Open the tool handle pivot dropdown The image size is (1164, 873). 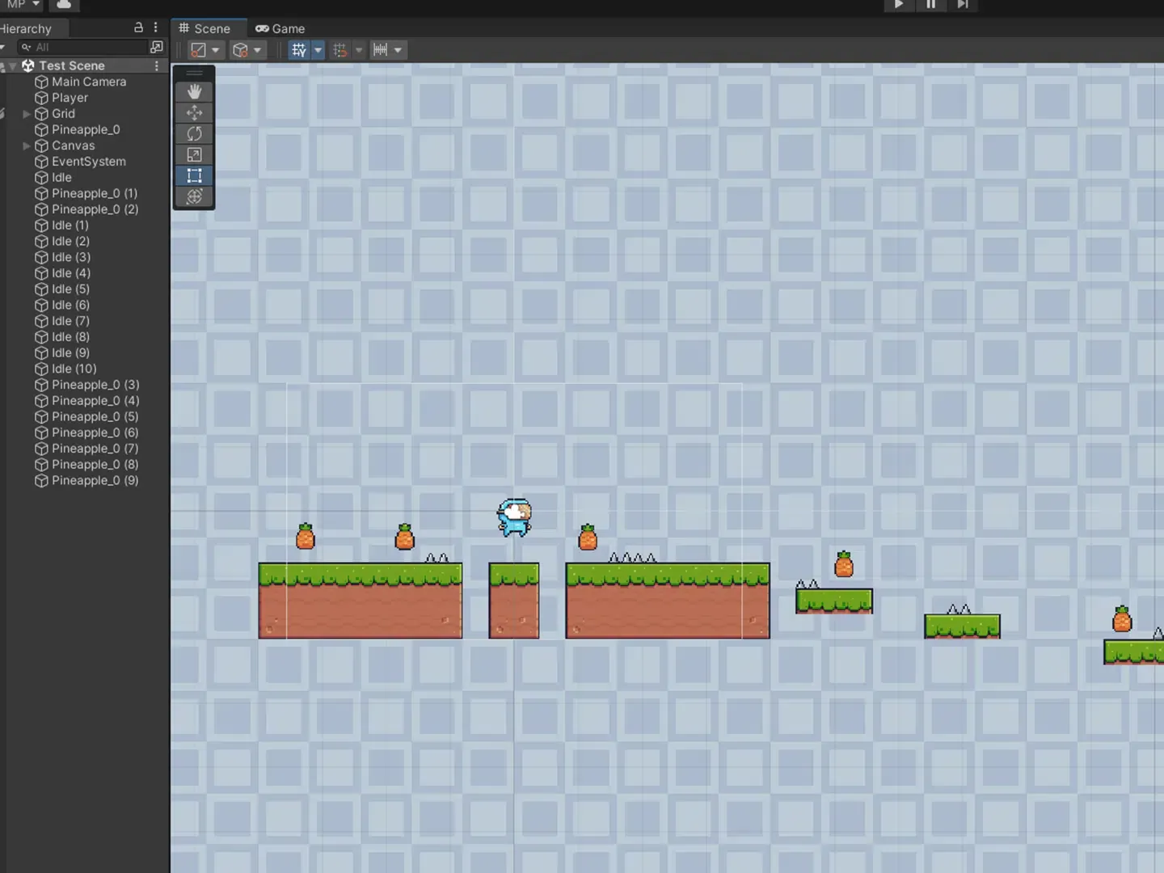(205, 50)
